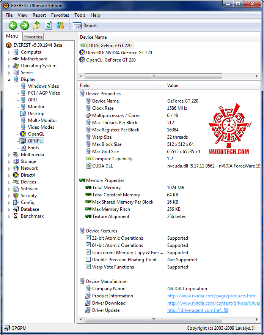The width and height of the screenshot is (264, 335).
Task: Expand the Operating System tree node
Action: 9,66
